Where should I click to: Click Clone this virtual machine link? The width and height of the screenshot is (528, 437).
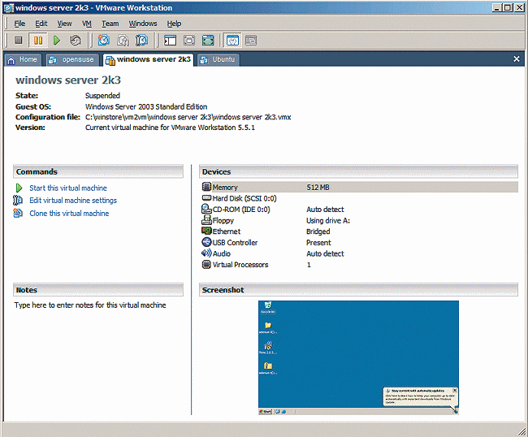tap(68, 214)
